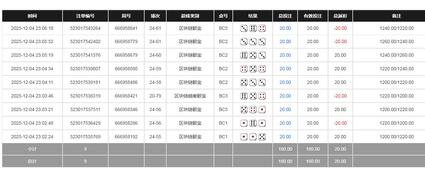Click the 1240.00/1220.00 remark cell

point(396,28)
